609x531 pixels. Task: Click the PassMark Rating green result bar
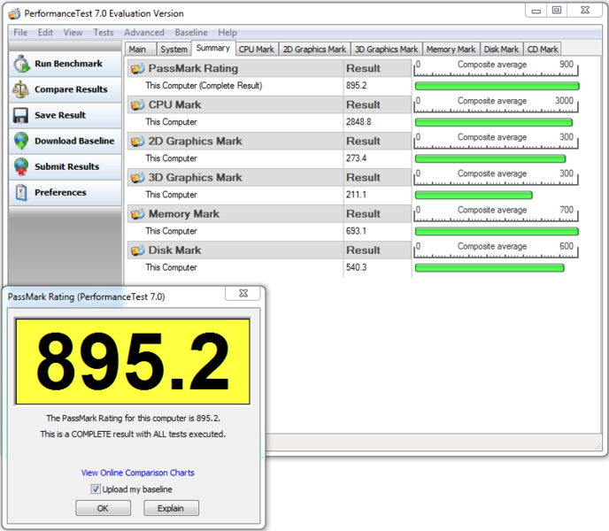(x=497, y=86)
